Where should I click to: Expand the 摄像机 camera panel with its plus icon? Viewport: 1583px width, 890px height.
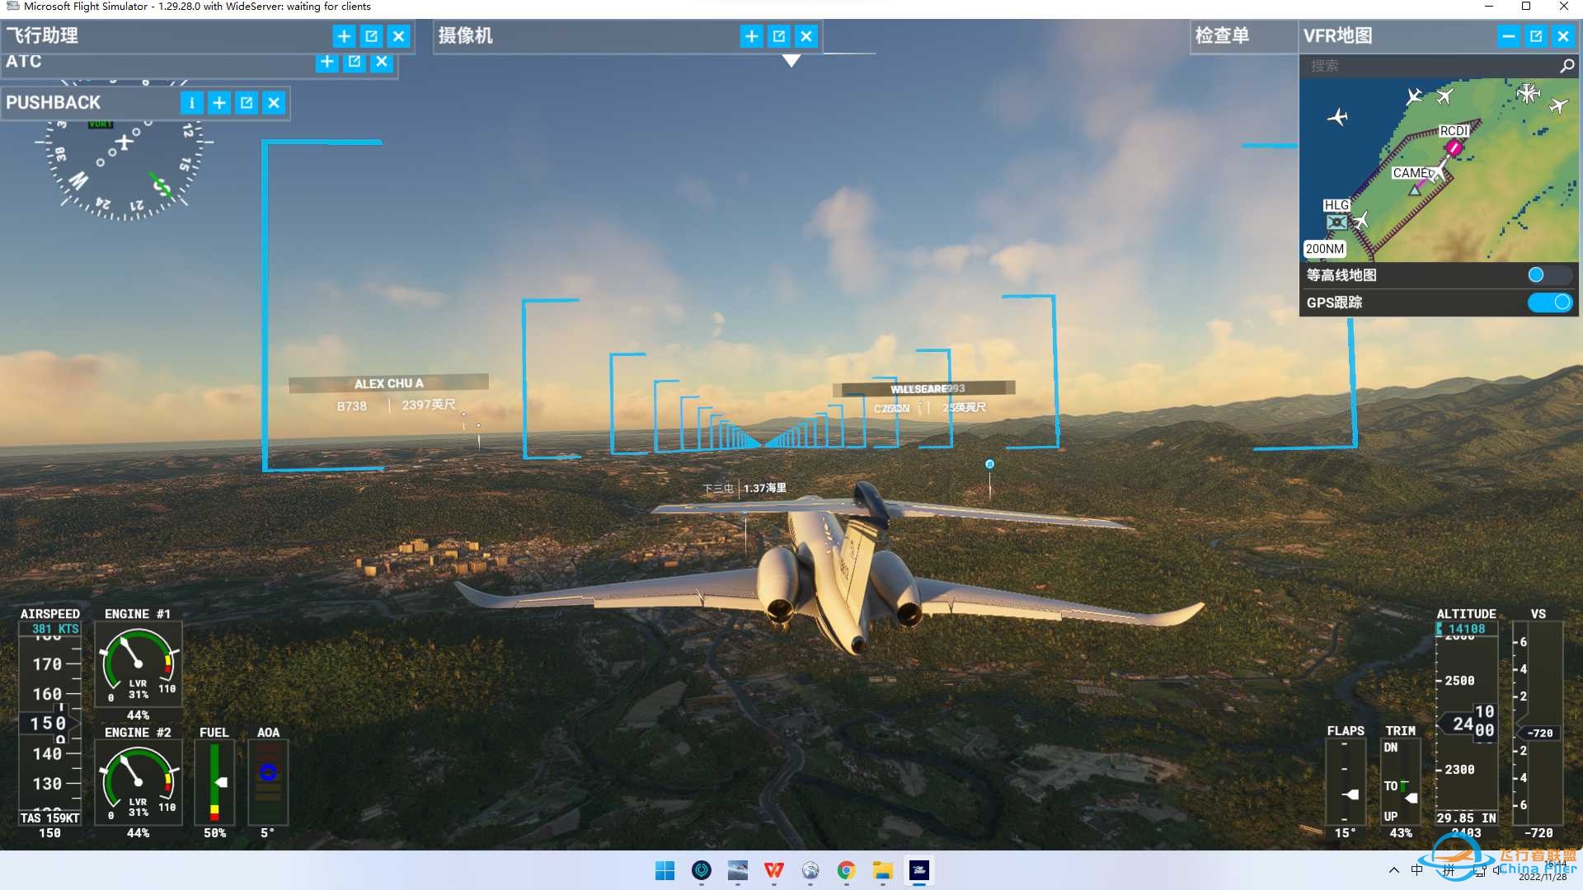[751, 36]
